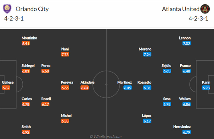The height and width of the screenshot is (139, 214).
Task: Click López's 6.17 rating badge
Action: [147, 121]
